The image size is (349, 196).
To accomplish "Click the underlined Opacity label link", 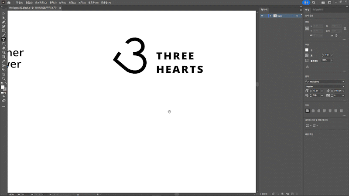I will 314,61.
